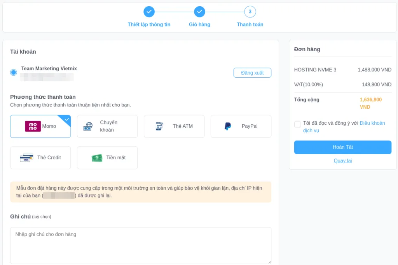Select the Team Marketing Vietnix account radio

[x=14, y=72]
